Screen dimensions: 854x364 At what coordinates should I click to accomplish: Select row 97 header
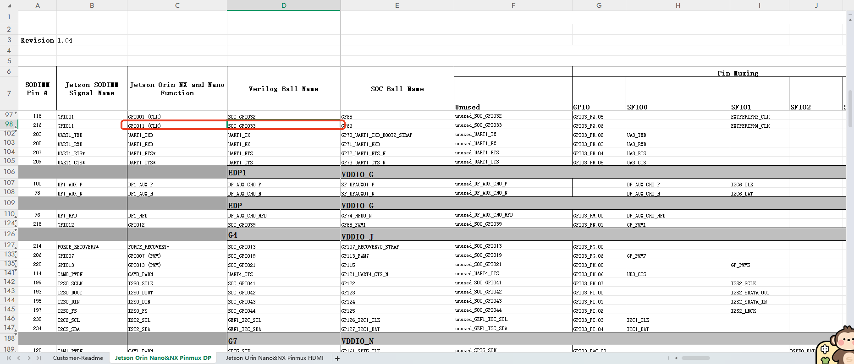pyautogui.click(x=9, y=115)
